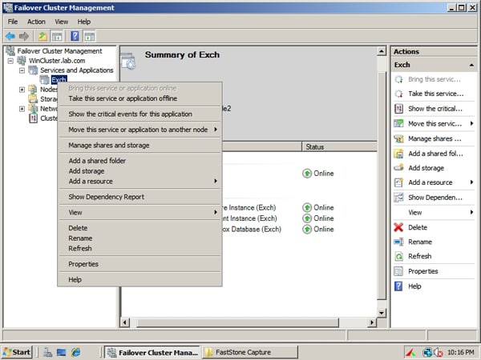Open the View menu in menu bar
This screenshot has height=360, width=481.
62,22
